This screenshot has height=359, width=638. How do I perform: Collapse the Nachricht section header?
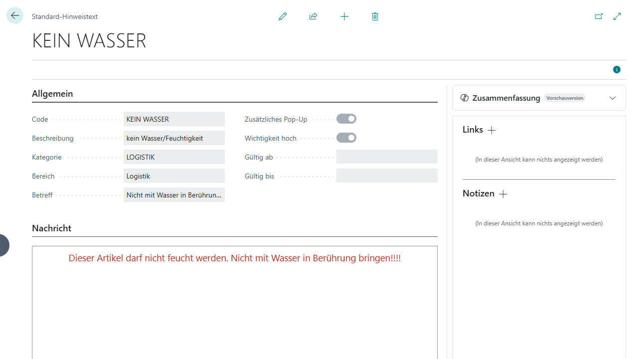(51, 228)
